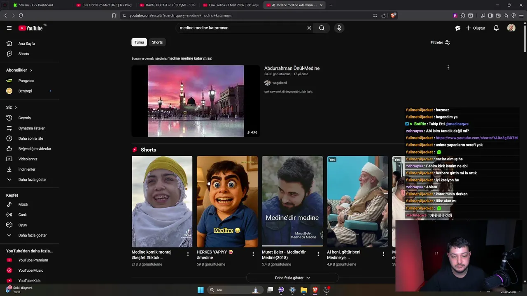Play the Abdurrahman Önül-Medine video thumbnail
The height and width of the screenshot is (296, 527).
coord(196,101)
